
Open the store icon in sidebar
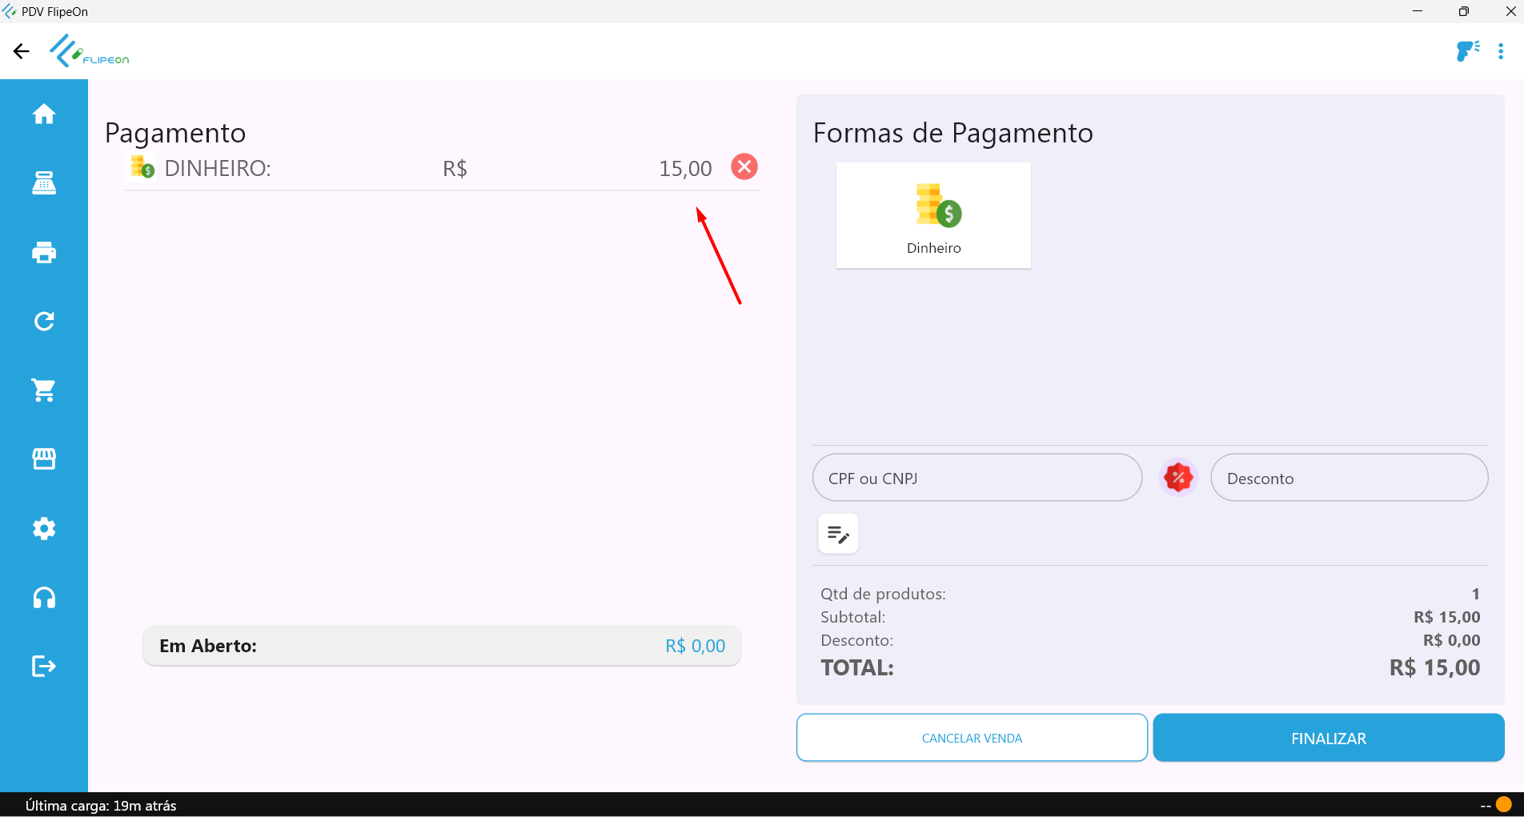coord(44,459)
